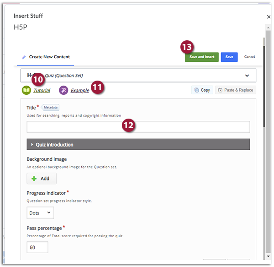Click the green Tutorial book icon
Viewport: 274px width, 267px height.
(x=26, y=90)
